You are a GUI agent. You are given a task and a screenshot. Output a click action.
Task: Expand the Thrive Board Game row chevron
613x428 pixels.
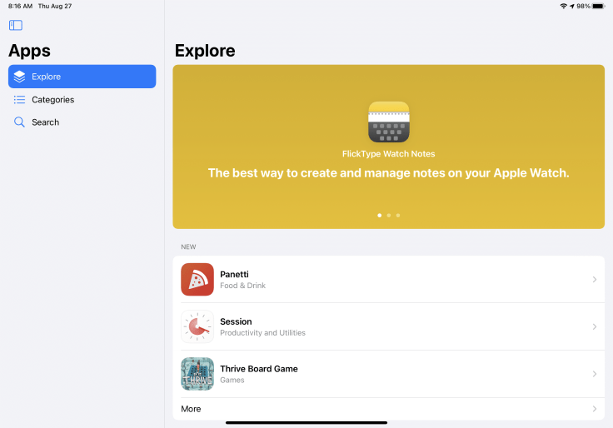click(x=594, y=374)
